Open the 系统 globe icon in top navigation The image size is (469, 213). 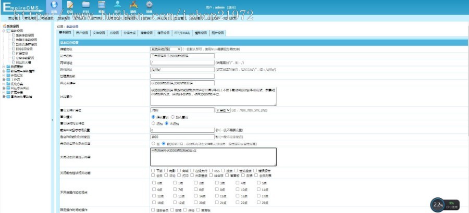(54, 5)
